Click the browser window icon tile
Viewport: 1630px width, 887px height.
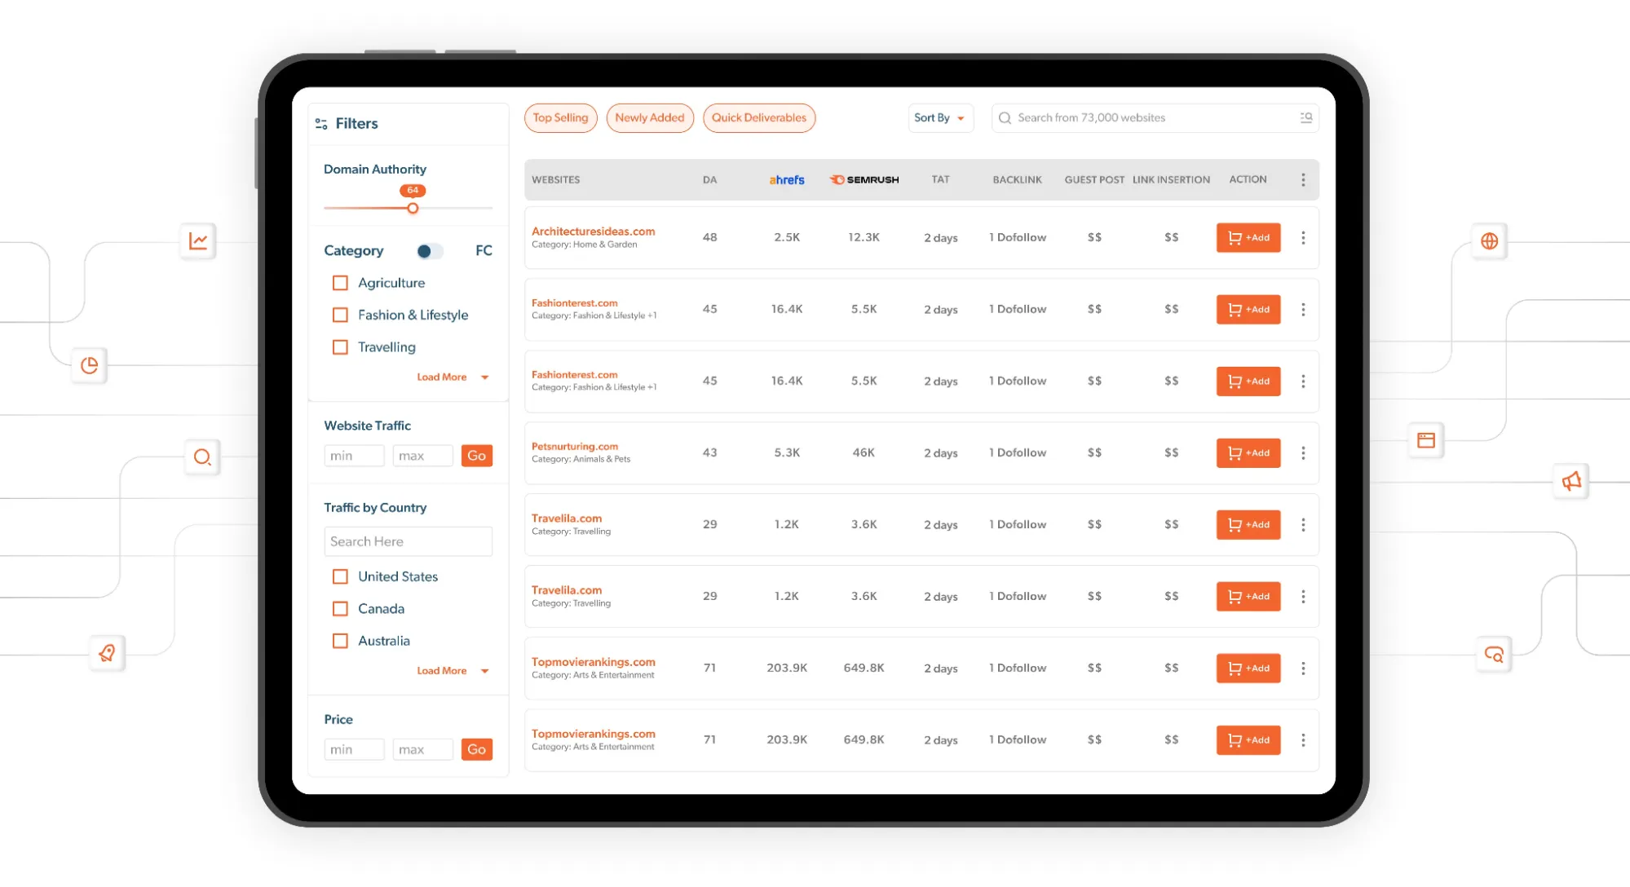(x=1426, y=440)
